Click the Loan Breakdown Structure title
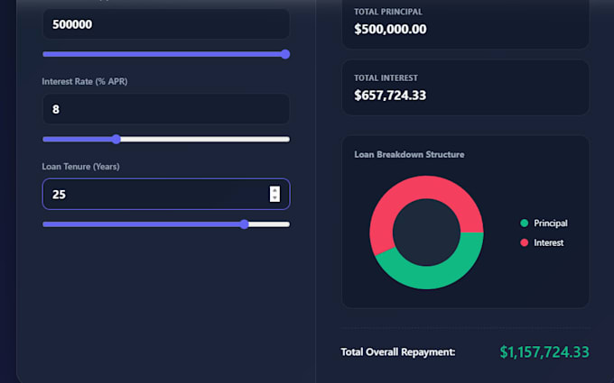This screenshot has width=614, height=383. [x=409, y=154]
